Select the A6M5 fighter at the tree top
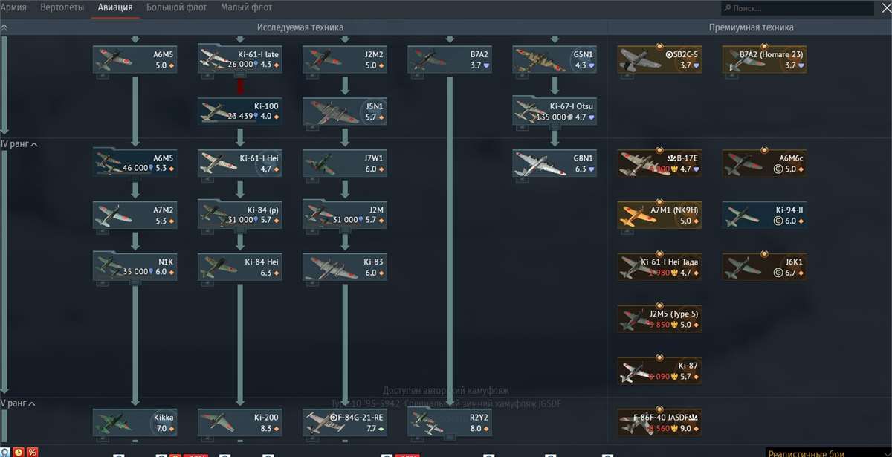Image resolution: width=892 pixels, height=457 pixels. (x=135, y=59)
